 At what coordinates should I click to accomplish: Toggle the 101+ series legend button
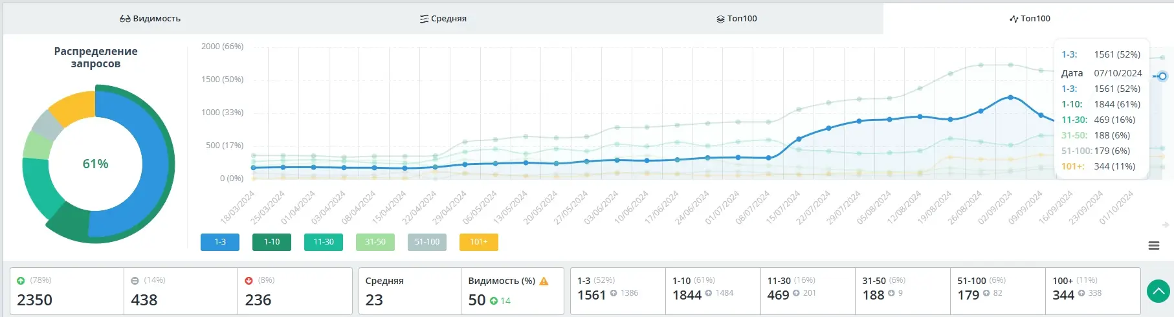(x=479, y=242)
